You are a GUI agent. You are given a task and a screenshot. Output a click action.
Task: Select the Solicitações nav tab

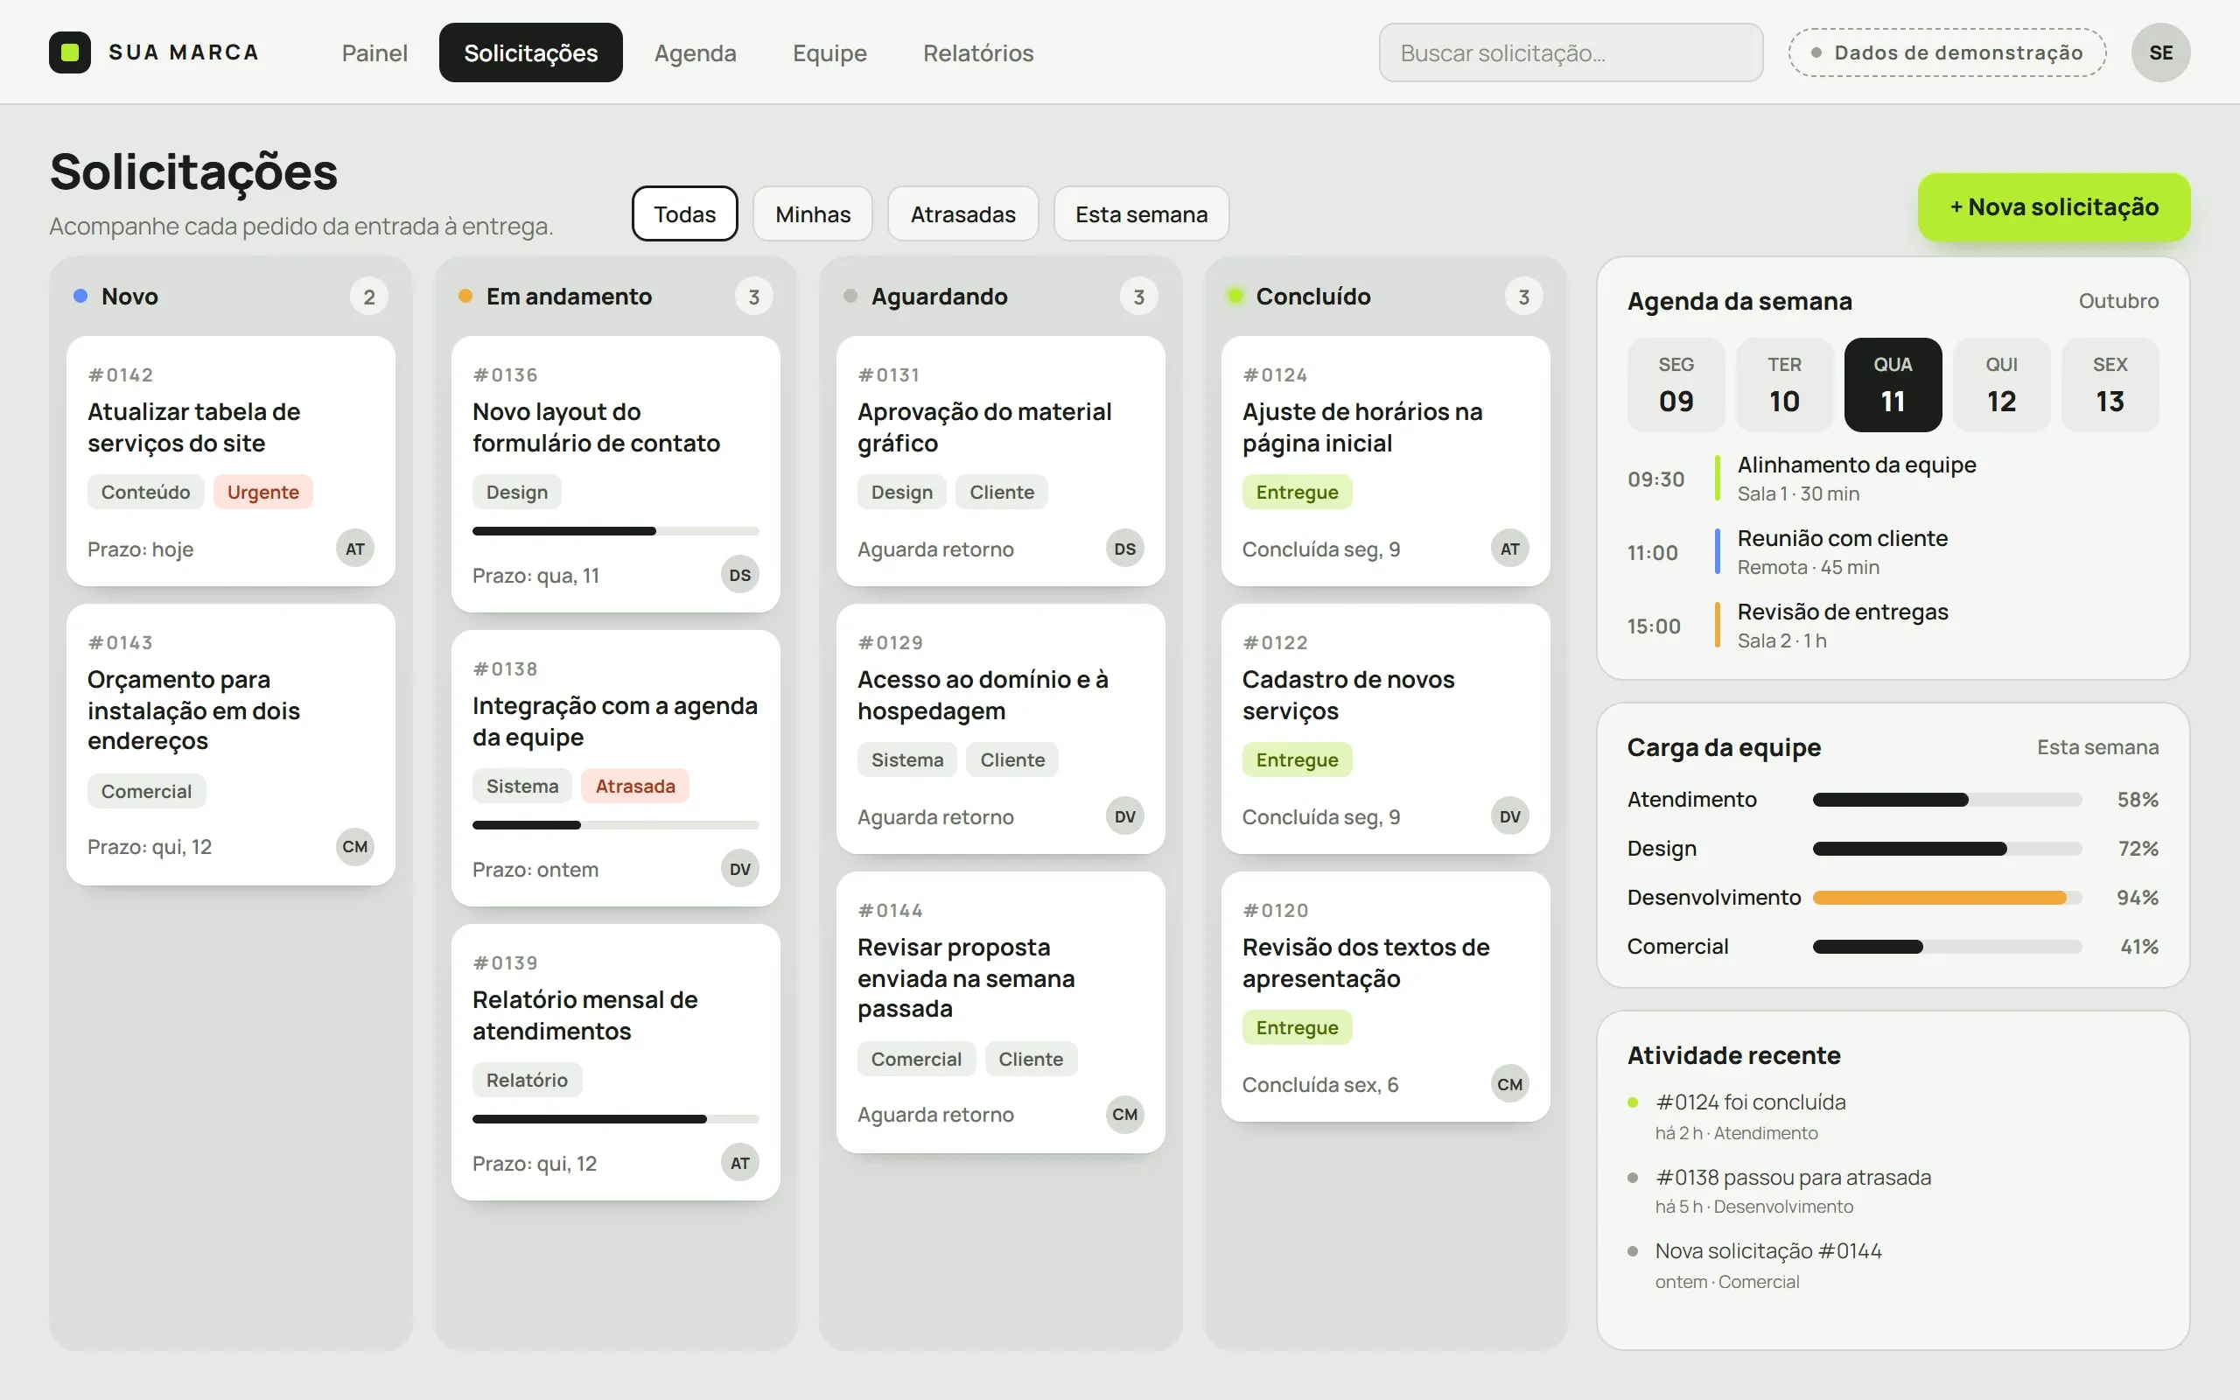click(530, 52)
